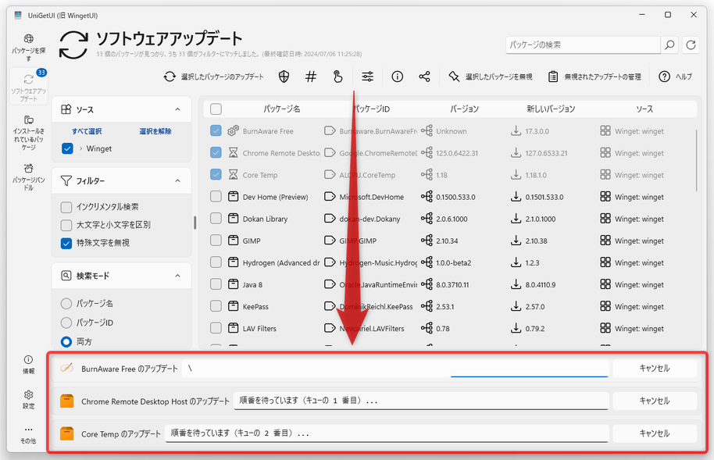Cancel the BurnAware Free update

(655, 368)
